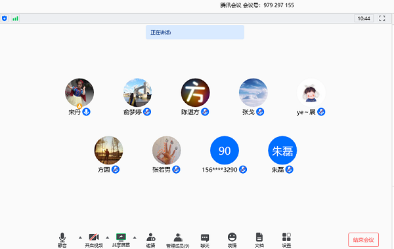The width and height of the screenshot is (394, 249).
Task: Click the name label 方圆
Action: 104,170
